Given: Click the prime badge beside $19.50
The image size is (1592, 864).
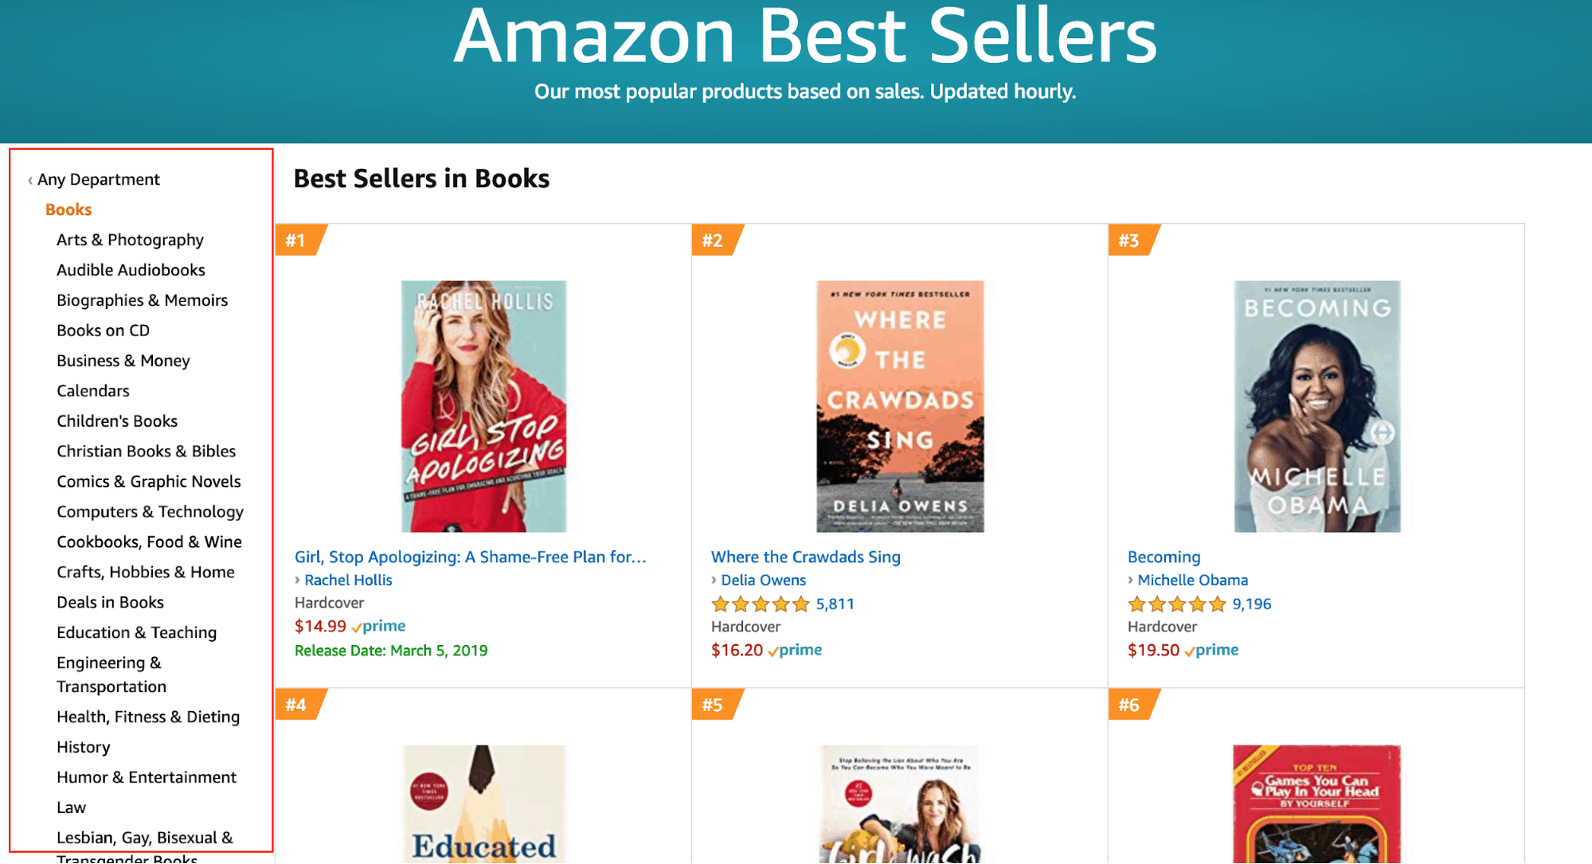Looking at the screenshot, I should coord(1212,651).
